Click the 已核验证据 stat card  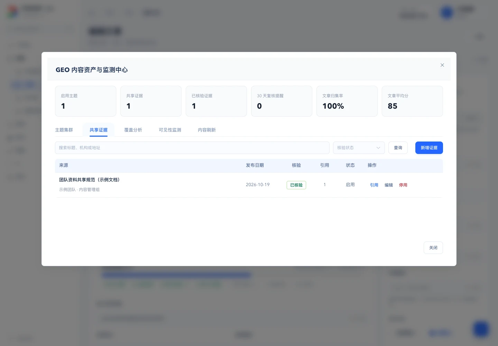(x=216, y=101)
